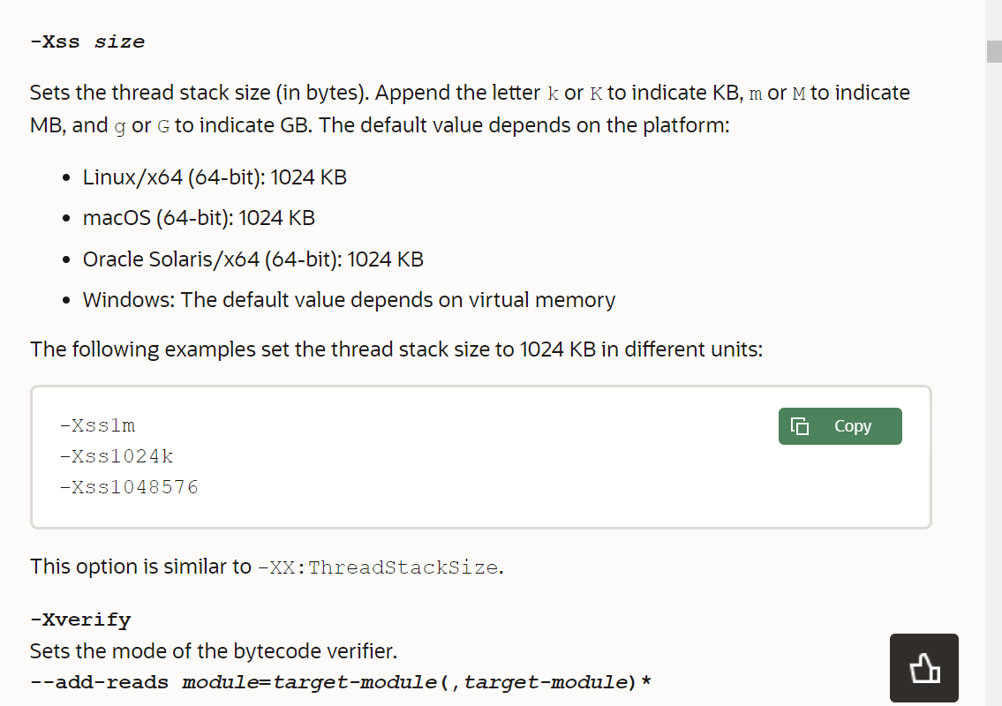Click the -Xverify option heading
Screen dimensions: 1002x706
pos(79,620)
